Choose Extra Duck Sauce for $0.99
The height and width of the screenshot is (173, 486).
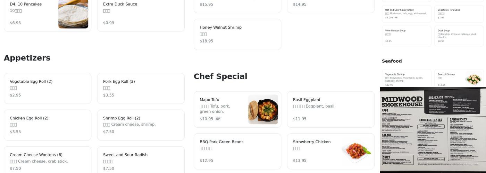pyautogui.click(x=141, y=14)
